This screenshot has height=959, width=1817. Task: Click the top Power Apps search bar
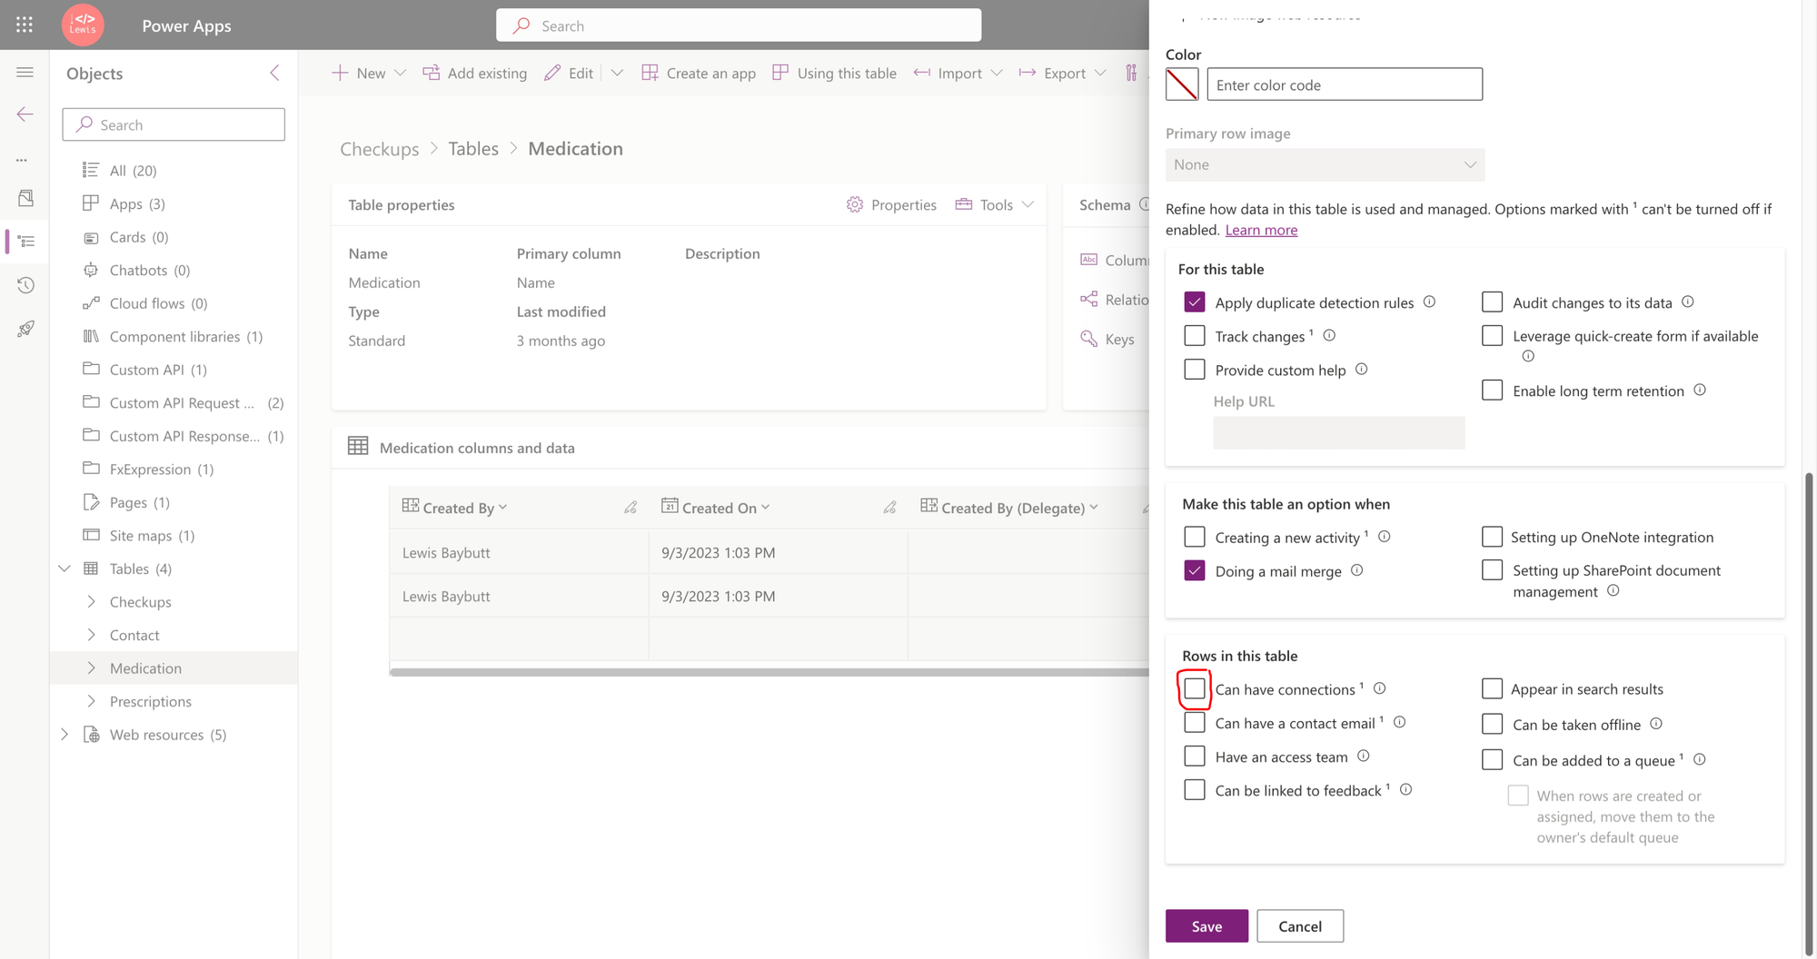click(x=739, y=25)
